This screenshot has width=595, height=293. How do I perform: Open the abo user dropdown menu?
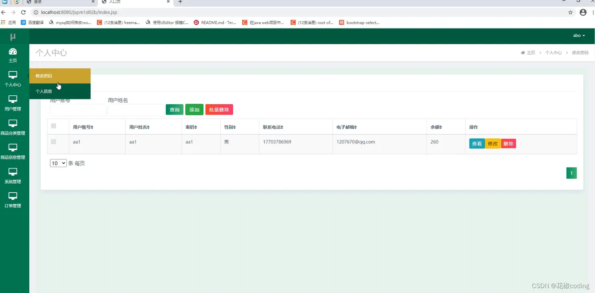579,36
